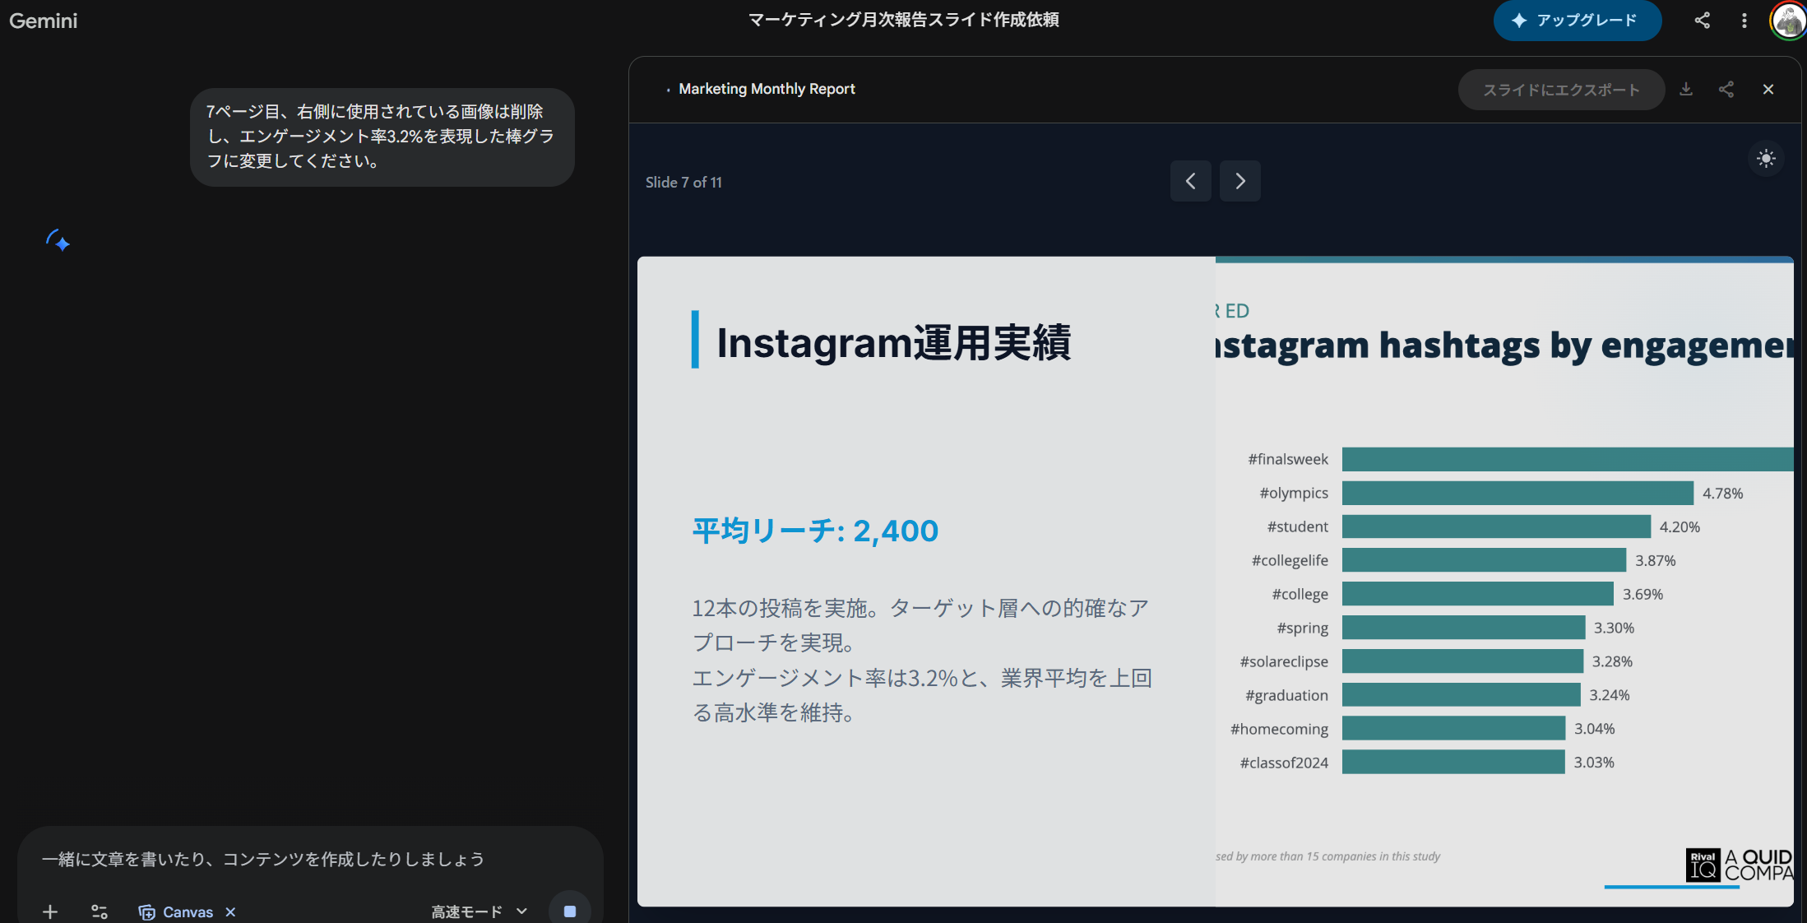Viewport: 1807px width, 923px height.
Task: Click the stop response generation button
Action: click(x=569, y=909)
